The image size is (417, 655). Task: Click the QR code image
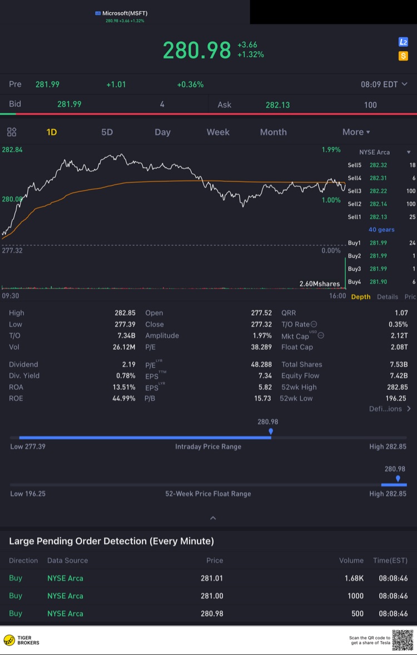pyautogui.click(x=403, y=640)
